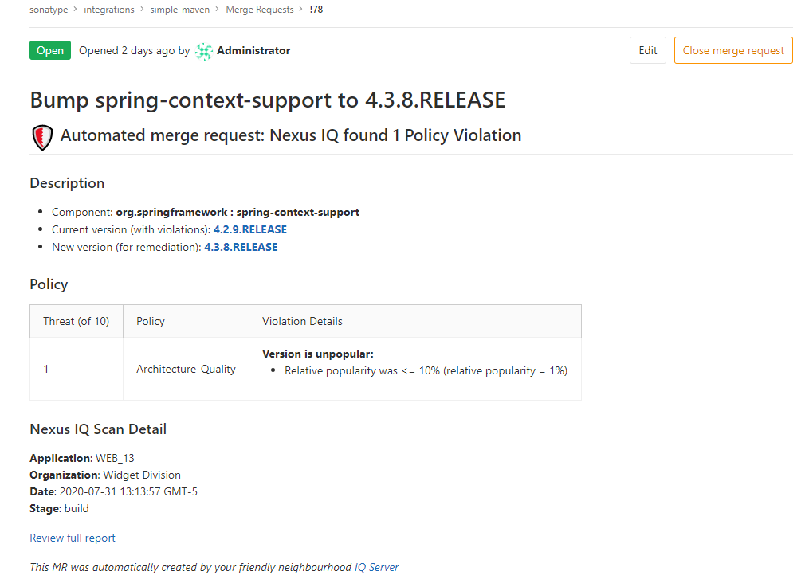
Task: Click the Nexus IQ shield icon
Action: (x=42, y=137)
